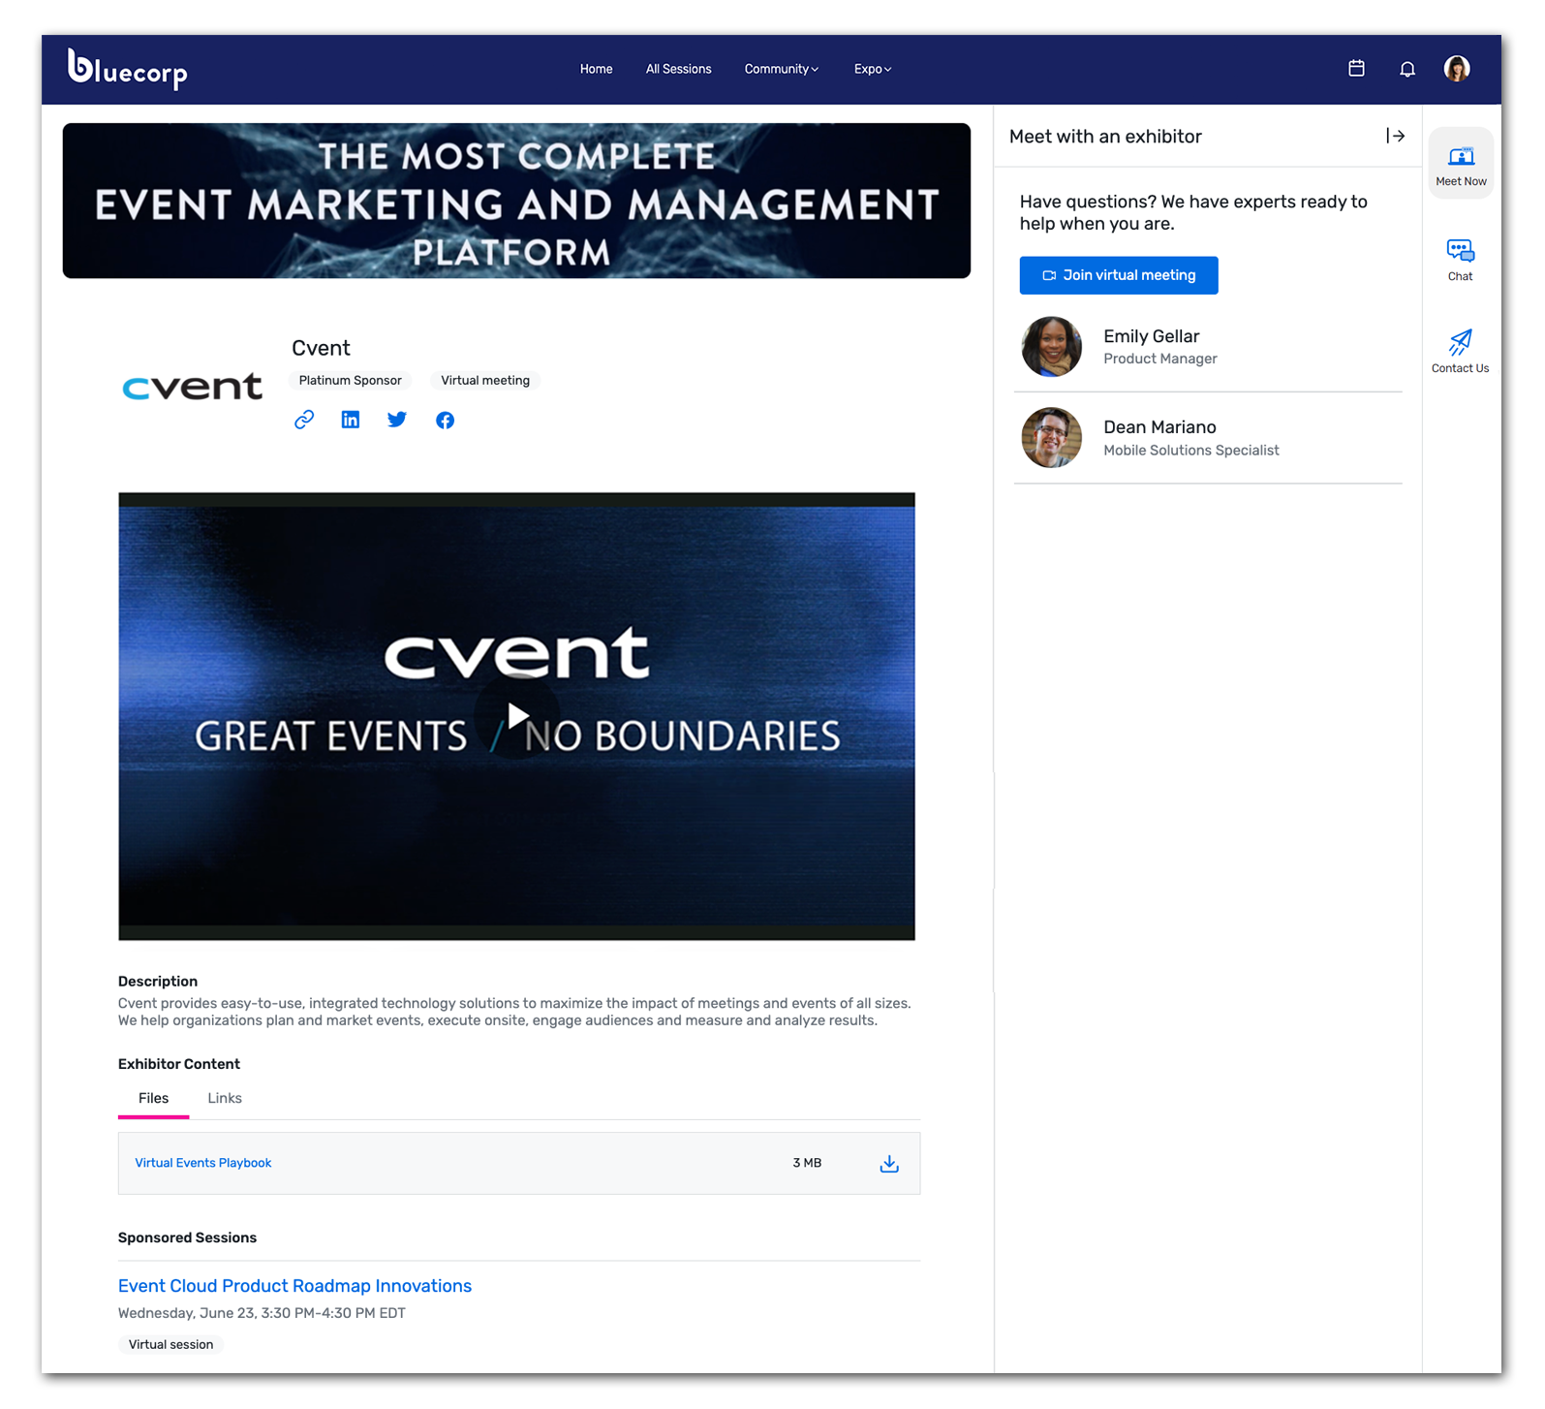Open Cvent's Facebook page icon
The image size is (1545, 1409).
click(x=445, y=420)
